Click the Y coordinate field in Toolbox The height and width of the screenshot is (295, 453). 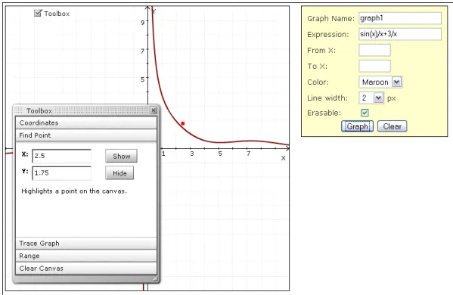click(61, 173)
